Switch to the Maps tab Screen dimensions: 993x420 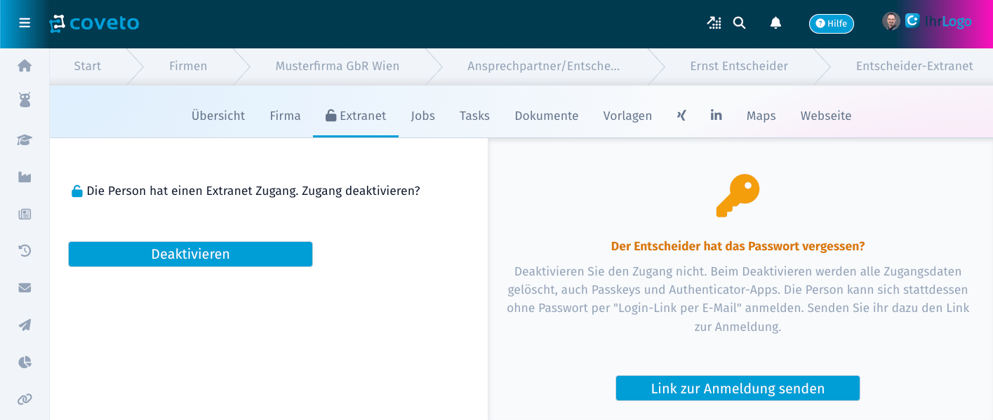[761, 116]
